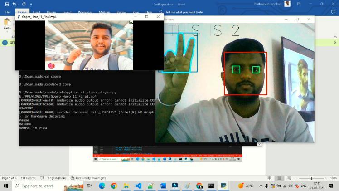Open the Action Center notifications icon
339x191 pixels.
pos(330,186)
